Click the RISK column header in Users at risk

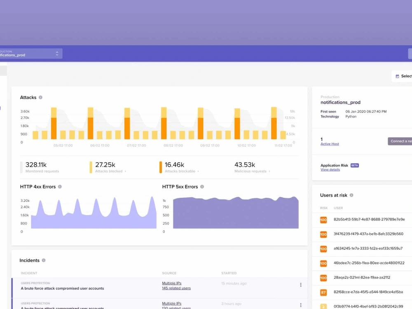click(324, 208)
